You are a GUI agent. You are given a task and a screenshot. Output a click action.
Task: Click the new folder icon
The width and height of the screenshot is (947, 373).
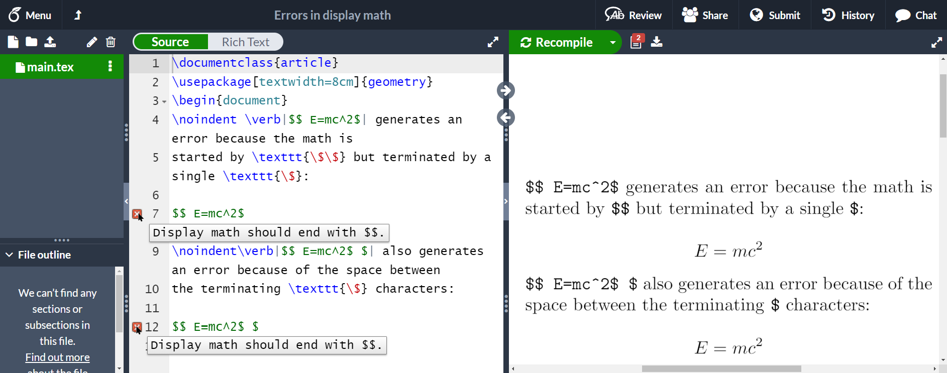tap(32, 42)
